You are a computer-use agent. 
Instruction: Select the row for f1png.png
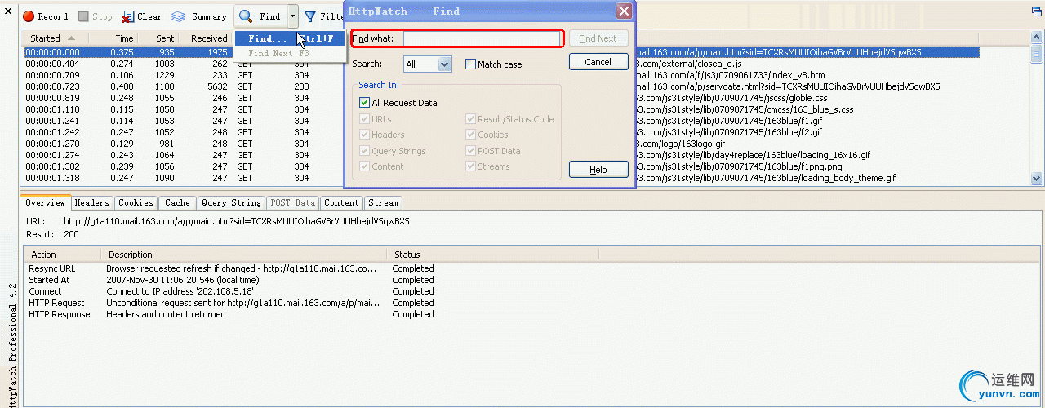tap(526, 166)
